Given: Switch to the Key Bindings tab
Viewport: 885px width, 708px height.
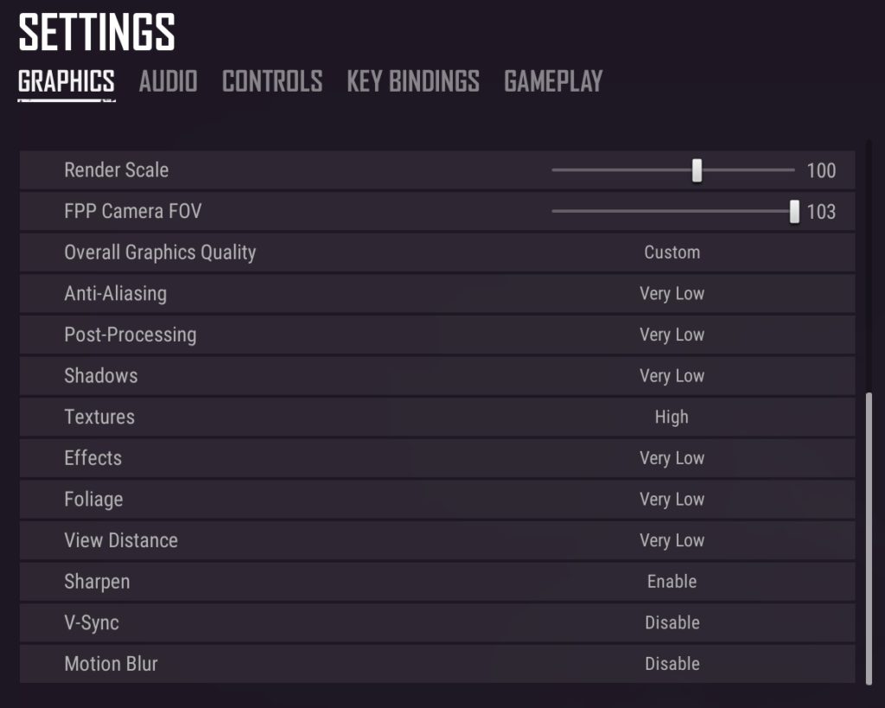Looking at the screenshot, I should 412,81.
